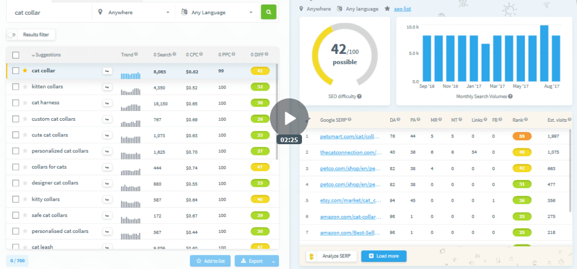The height and width of the screenshot is (269, 577).
Task: Star the custom cat collars keyword
Action: tap(25, 119)
